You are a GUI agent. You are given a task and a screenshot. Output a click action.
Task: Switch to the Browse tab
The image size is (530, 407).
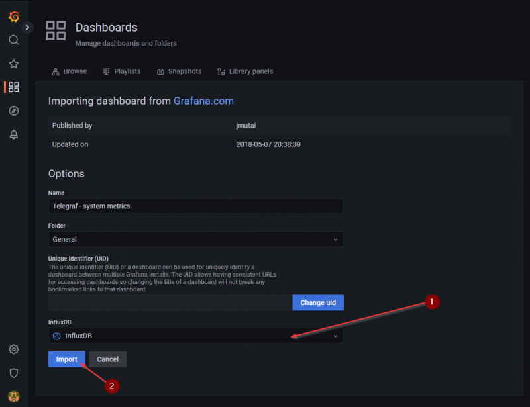(69, 71)
